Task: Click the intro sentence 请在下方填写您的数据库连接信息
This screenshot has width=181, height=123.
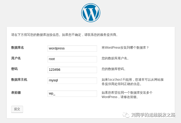Action: [35, 35]
